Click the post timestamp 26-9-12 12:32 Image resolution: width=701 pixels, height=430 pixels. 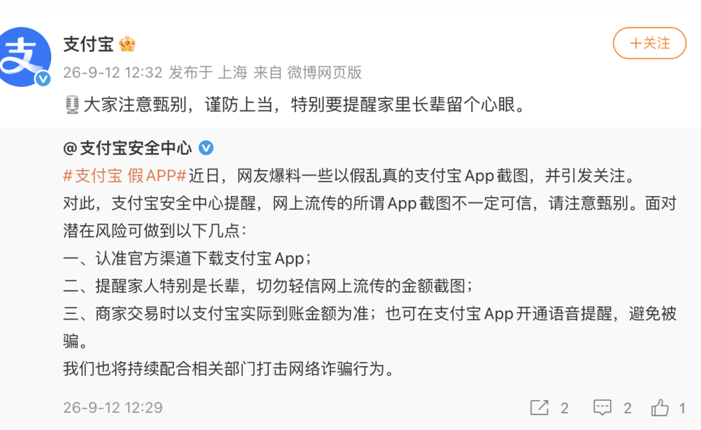pos(113,73)
